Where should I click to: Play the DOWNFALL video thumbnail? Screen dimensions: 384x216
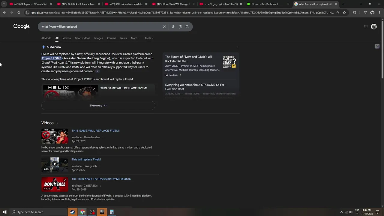click(55, 184)
